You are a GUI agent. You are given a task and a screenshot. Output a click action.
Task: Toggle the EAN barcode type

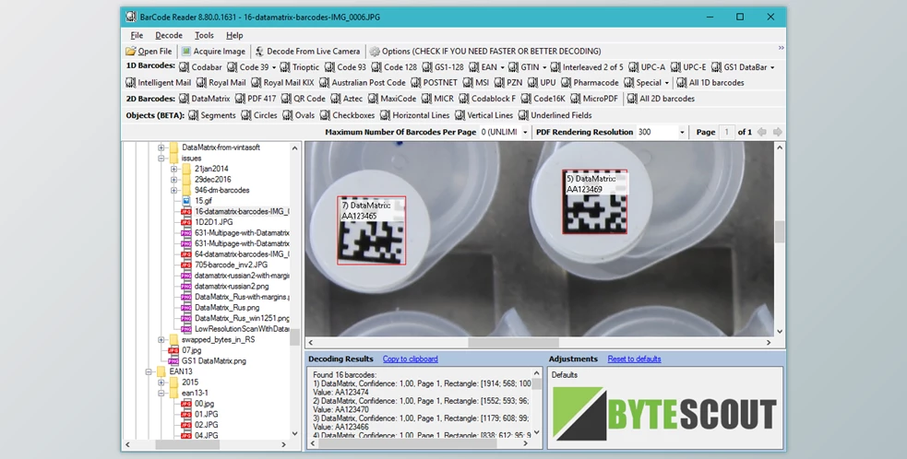483,67
